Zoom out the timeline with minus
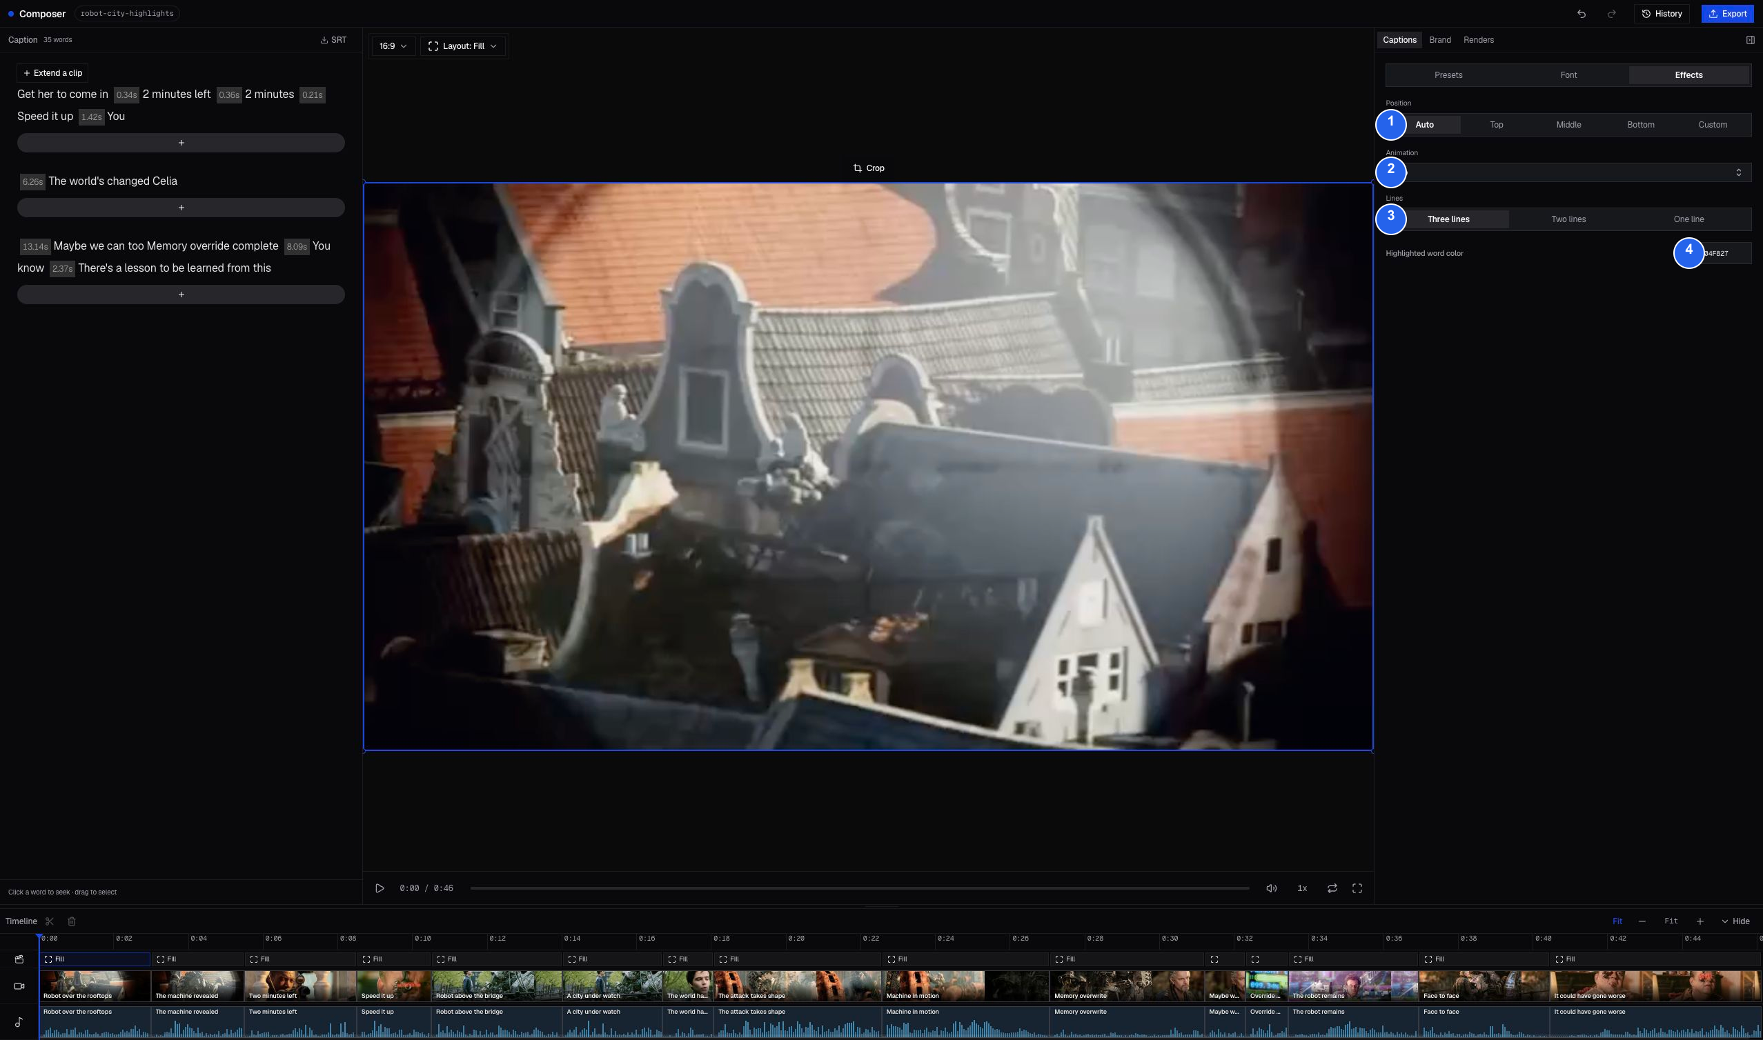The height and width of the screenshot is (1040, 1763). [1642, 921]
